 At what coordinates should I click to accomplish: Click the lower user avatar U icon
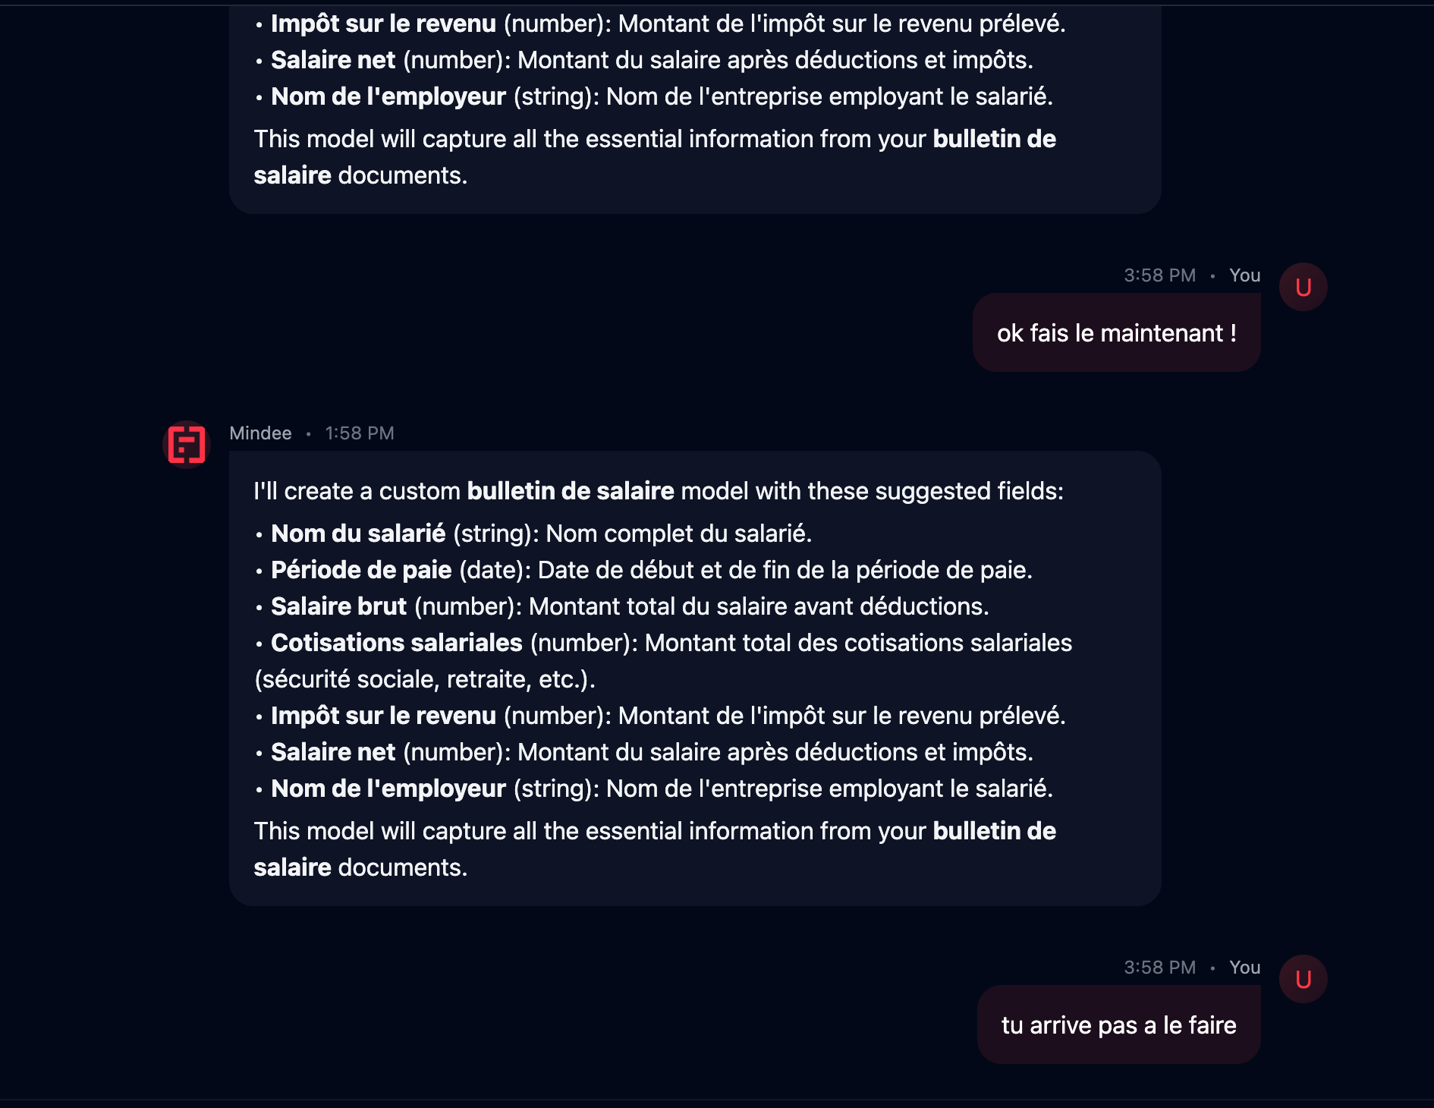(1303, 979)
